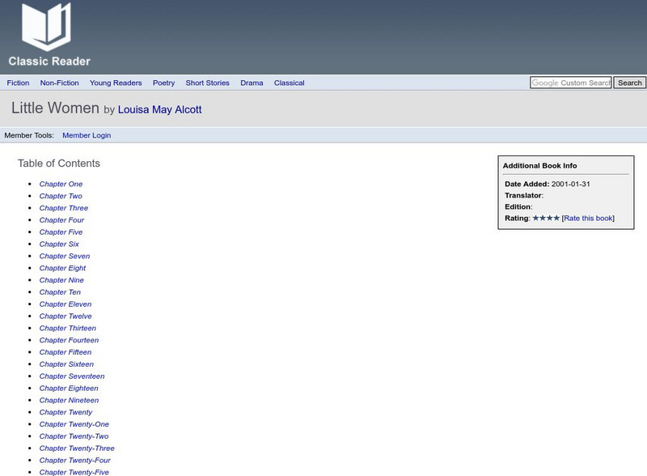Open the Fiction category
This screenshot has width=647, height=476.
point(18,83)
